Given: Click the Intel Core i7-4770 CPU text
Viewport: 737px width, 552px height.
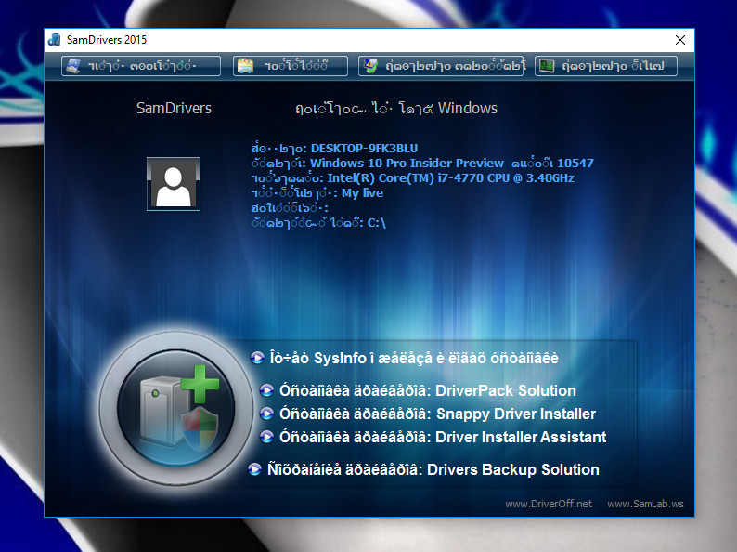Looking at the screenshot, I should 451,177.
